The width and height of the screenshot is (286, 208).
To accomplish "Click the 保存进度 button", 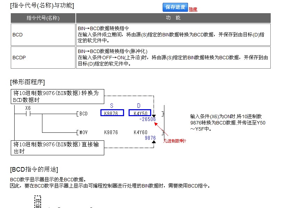I will (175, 7).
